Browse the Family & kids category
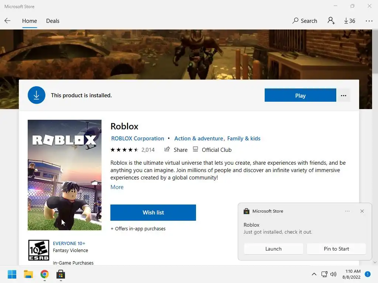 pyautogui.click(x=244, y=139)
